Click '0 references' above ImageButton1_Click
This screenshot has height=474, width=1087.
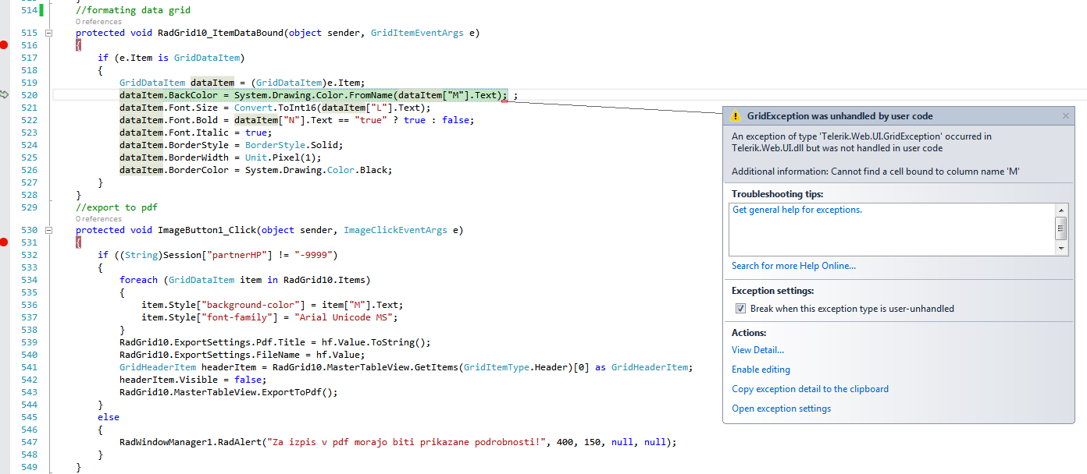click(x=98, y=219)
